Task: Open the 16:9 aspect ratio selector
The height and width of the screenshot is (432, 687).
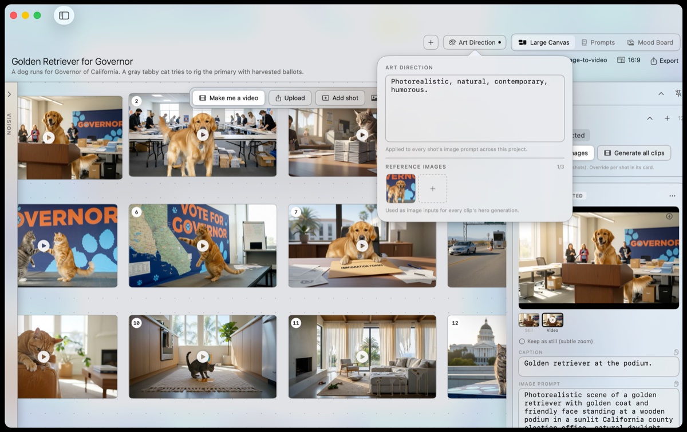Action: [x=629, y=60]
